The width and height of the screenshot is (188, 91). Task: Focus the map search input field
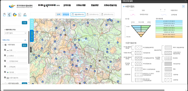click(43, 15)
